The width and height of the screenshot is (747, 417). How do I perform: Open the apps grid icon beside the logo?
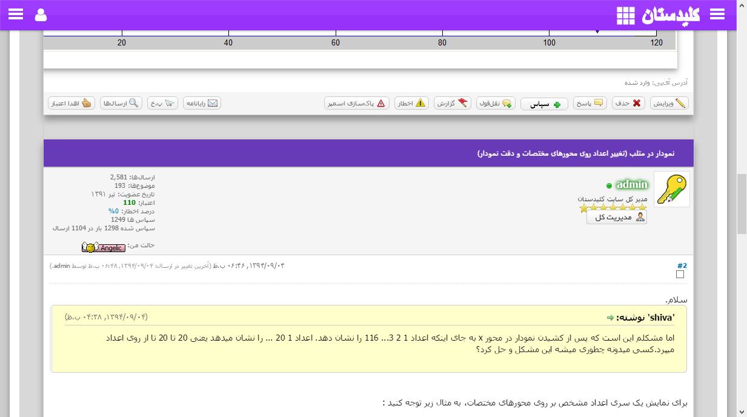pyautogui.click(x=626, y=16)
